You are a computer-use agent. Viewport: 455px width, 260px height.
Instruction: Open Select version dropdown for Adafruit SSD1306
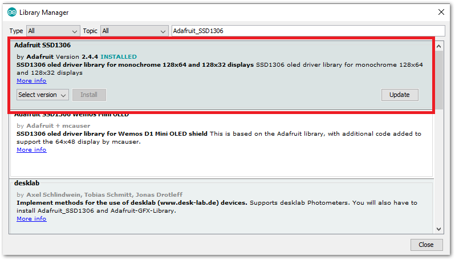coord(43,95)
